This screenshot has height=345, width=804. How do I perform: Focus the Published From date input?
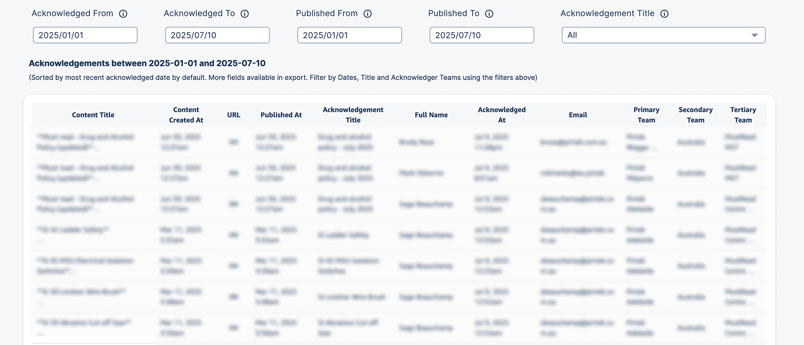350,35
